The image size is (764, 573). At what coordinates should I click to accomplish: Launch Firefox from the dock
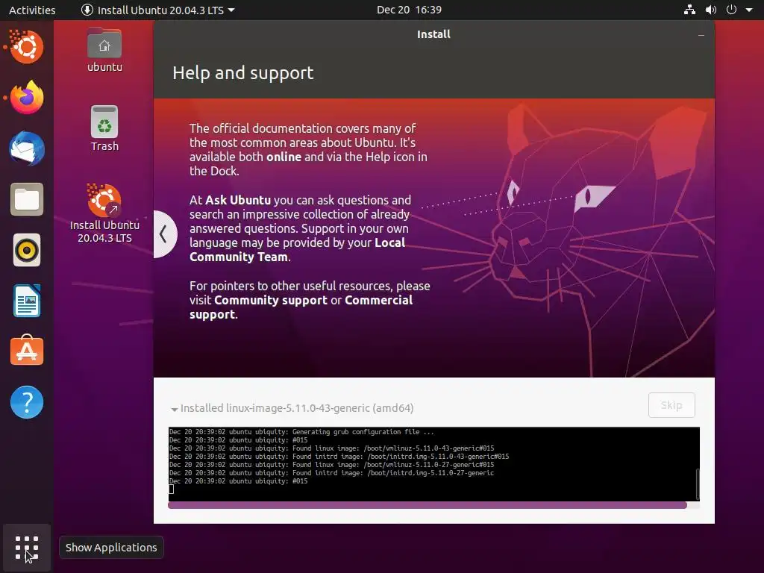[x=27, y=97]
